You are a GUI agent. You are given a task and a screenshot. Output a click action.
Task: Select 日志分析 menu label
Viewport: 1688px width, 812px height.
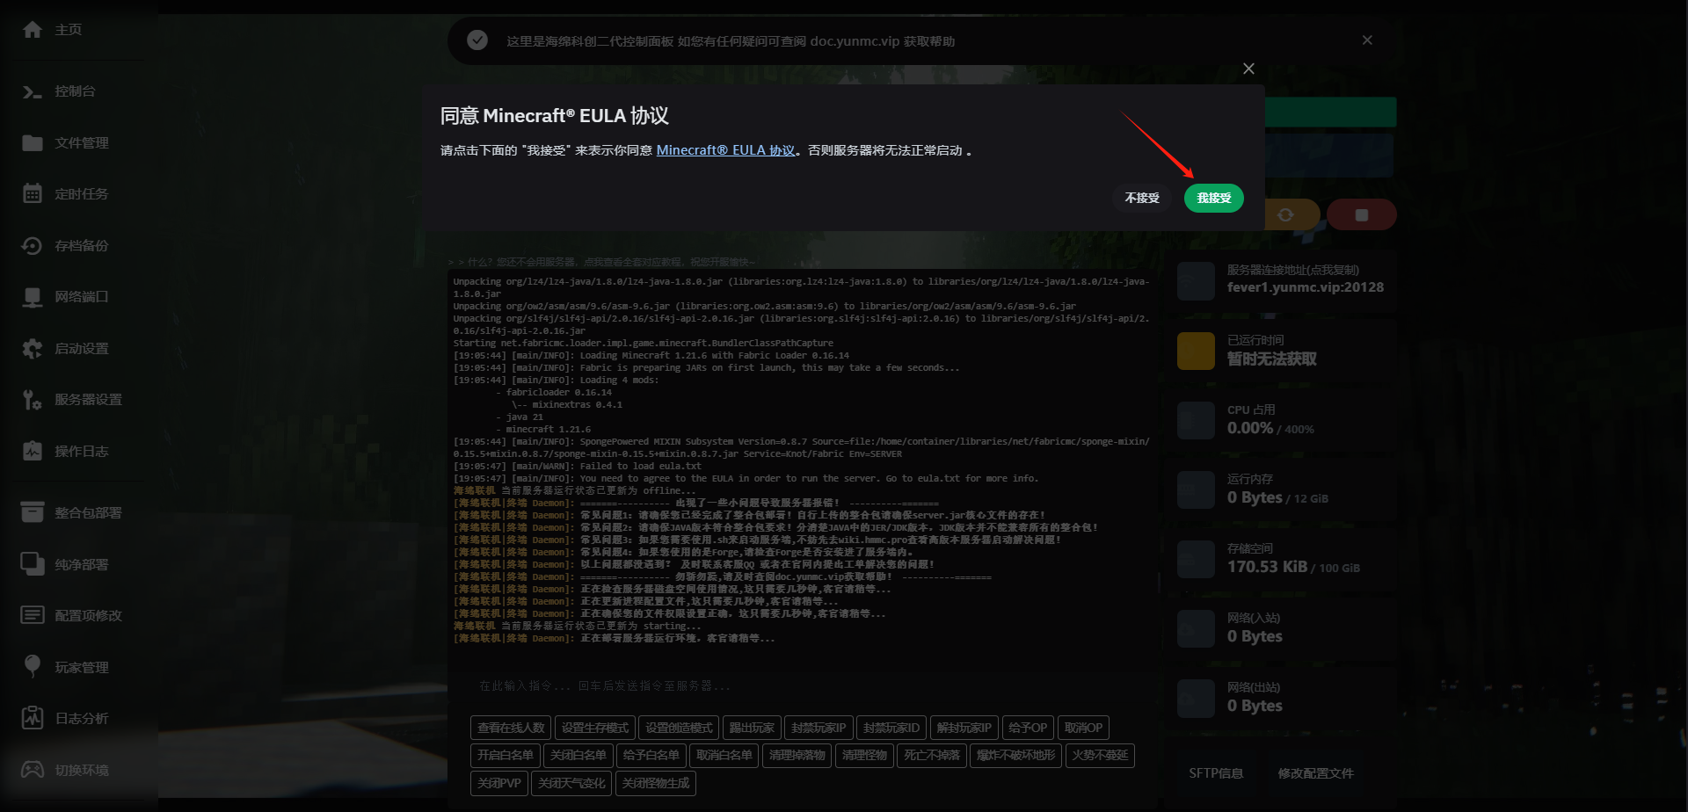tap(82, 718)
